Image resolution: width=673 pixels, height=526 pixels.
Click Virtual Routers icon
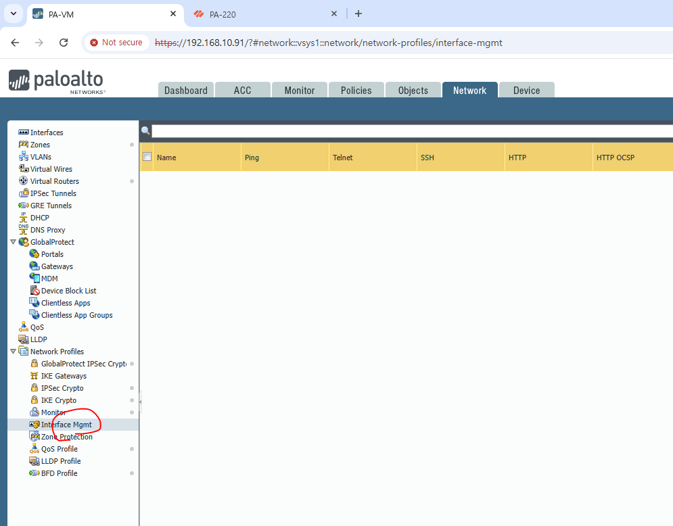(23, 181)
